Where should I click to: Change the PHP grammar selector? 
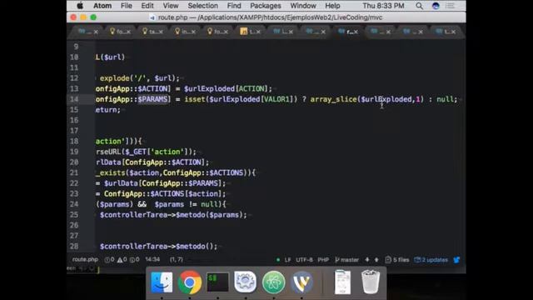pyautogui.click(x=323, y=260)
